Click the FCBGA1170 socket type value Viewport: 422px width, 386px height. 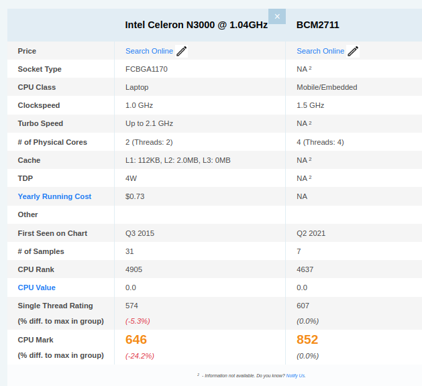[146, 69]
